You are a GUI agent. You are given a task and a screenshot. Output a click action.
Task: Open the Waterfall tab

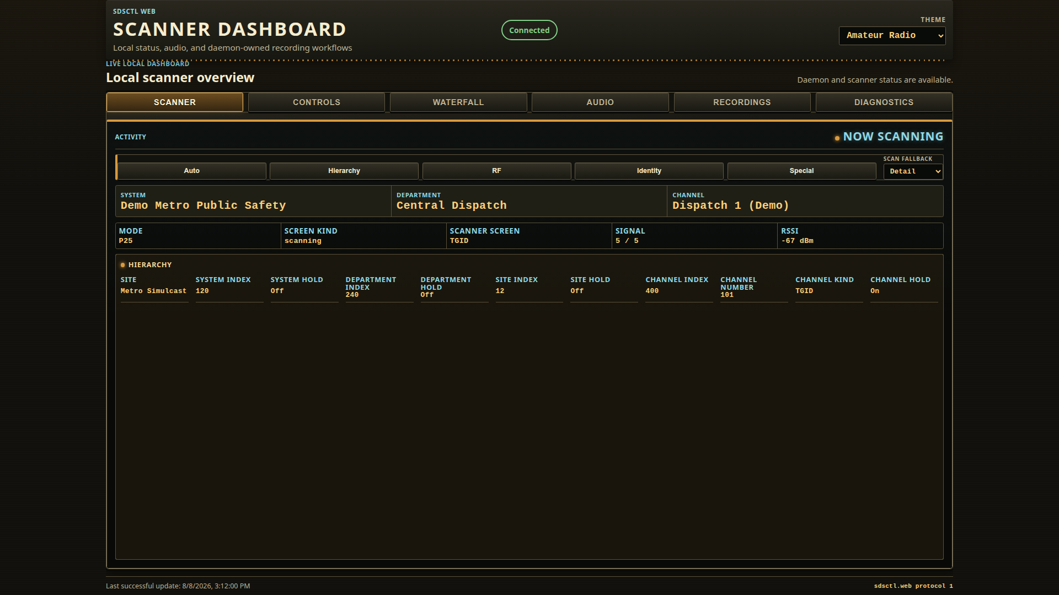[x=458, y=102]
